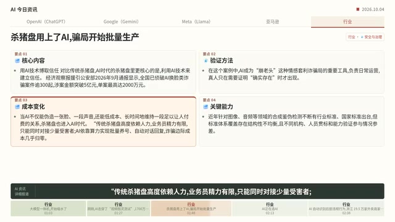The height and width of the screenshot is (222, 395).
Task: Click the AI 今日资讯 title
Action: tap(24, 10)
